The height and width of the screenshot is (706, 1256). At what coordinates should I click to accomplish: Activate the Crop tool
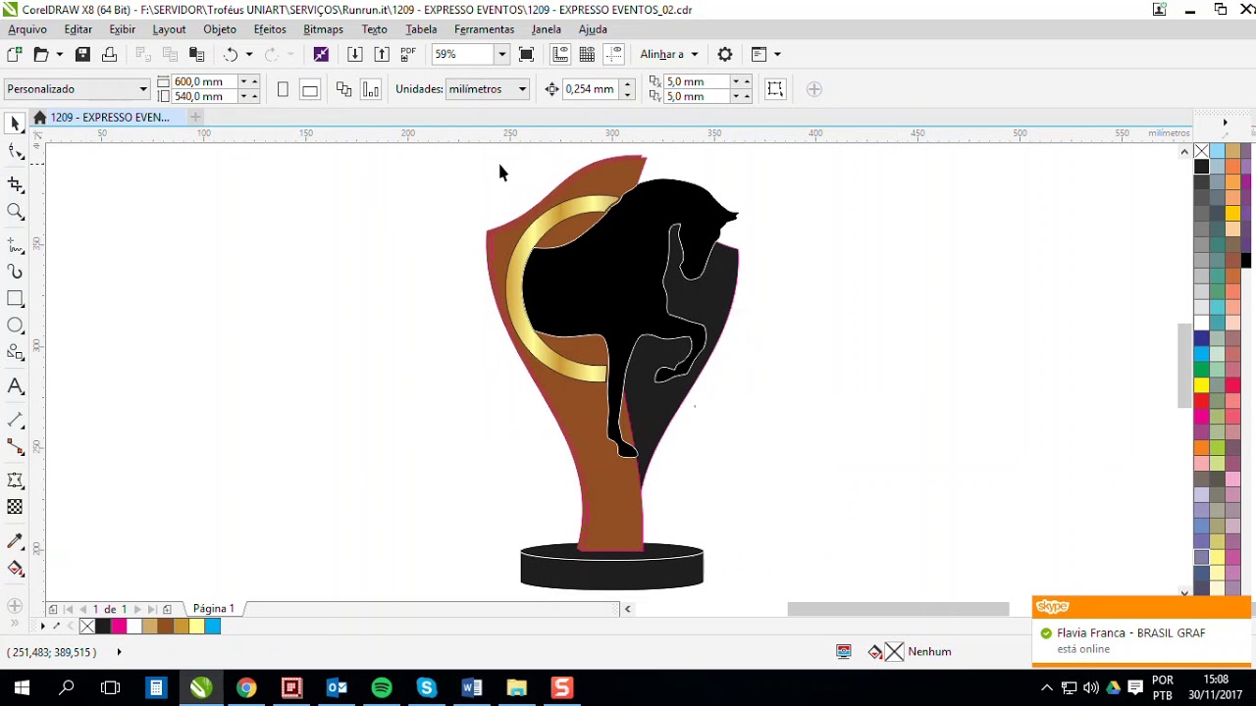[15, 184]
